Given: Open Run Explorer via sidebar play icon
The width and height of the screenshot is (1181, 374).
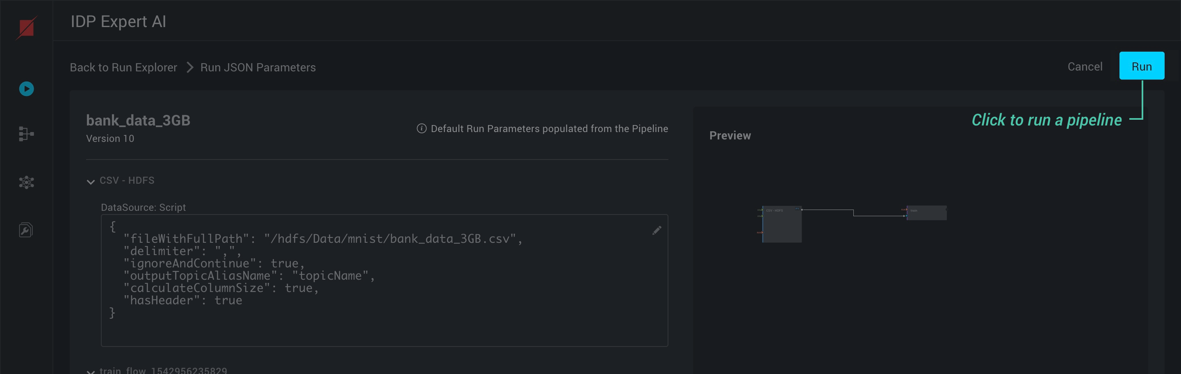Looking at the screenshot, I should [26, 89].
